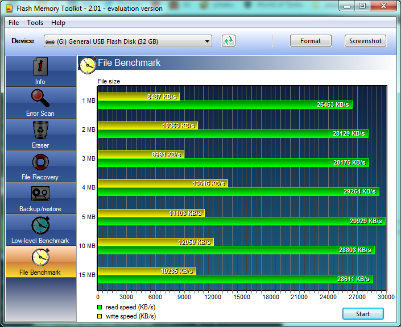Click the 29929 KB/s read bar
The height and width of the screenshot is (327, 401).
pyautogui.click(x=241, y=221)
